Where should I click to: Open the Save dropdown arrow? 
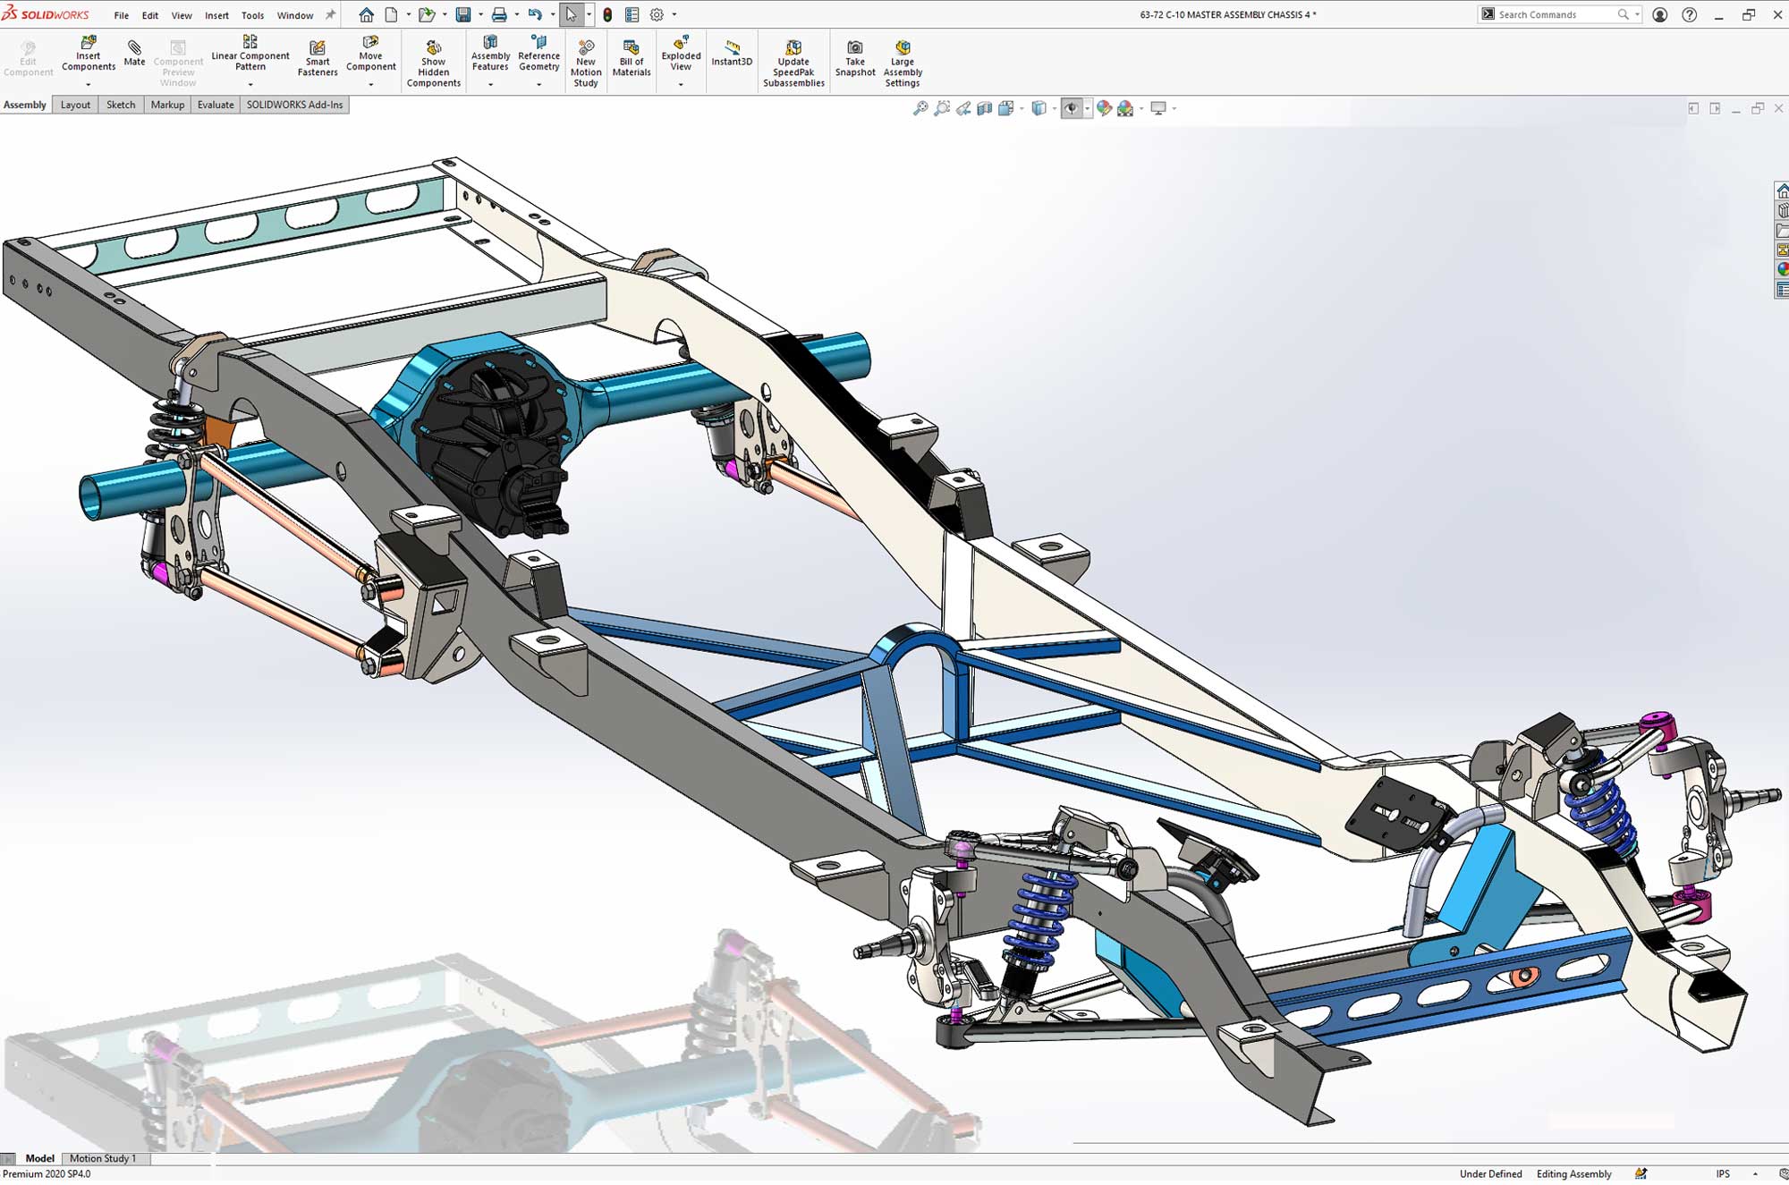(x=480, y=14)
